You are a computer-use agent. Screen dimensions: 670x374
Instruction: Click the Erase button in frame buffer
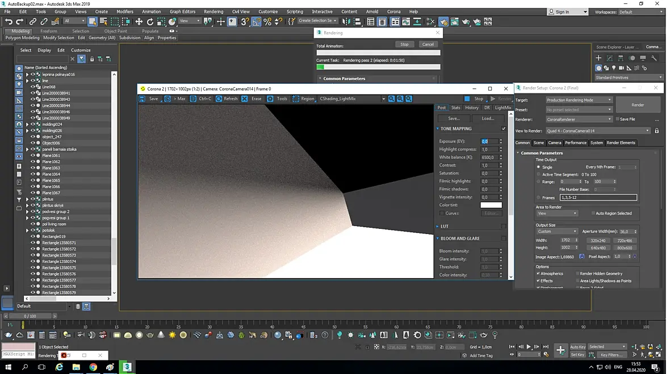pyautogui.click(x=252, y=99)
